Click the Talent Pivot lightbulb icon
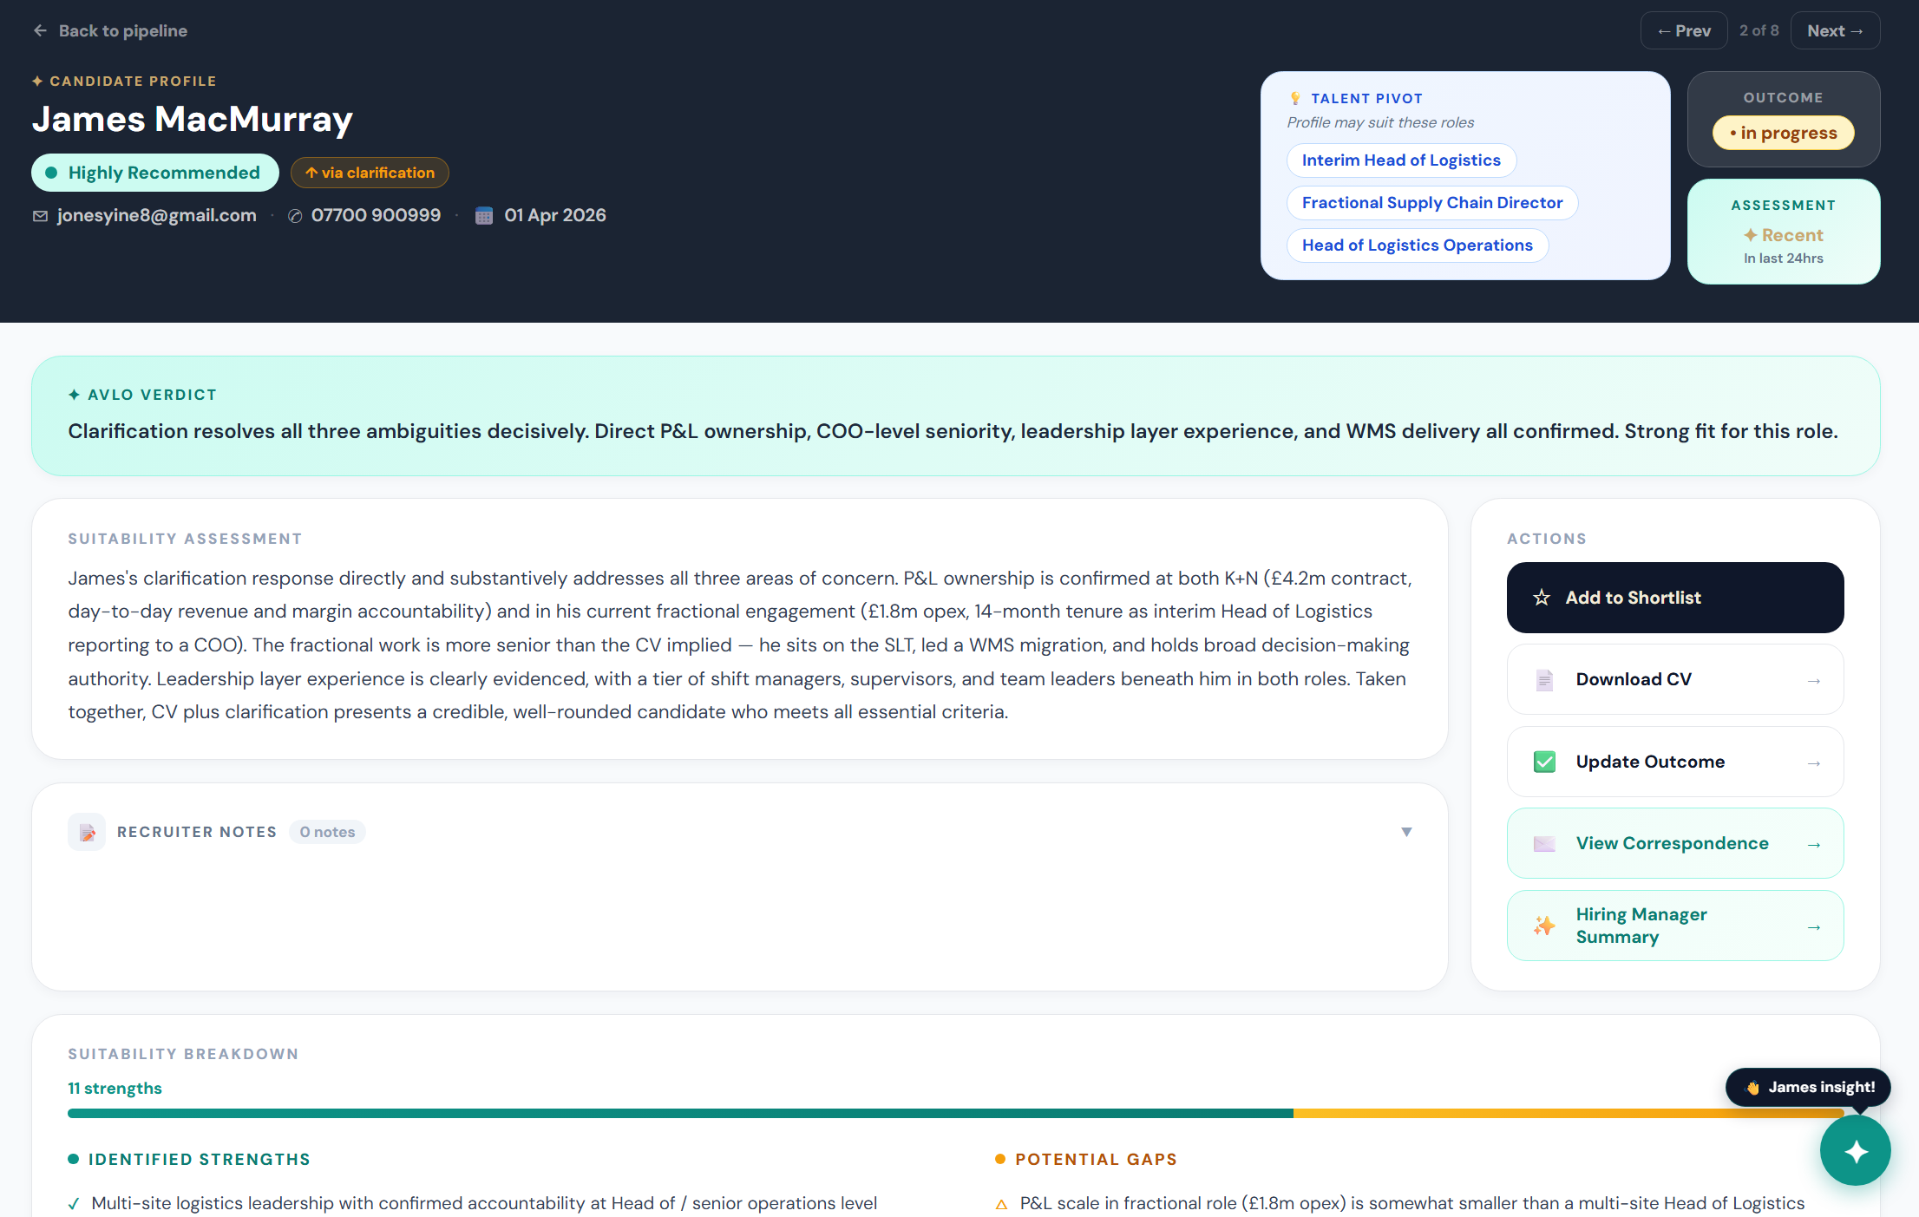 (x=1295, y=98)
